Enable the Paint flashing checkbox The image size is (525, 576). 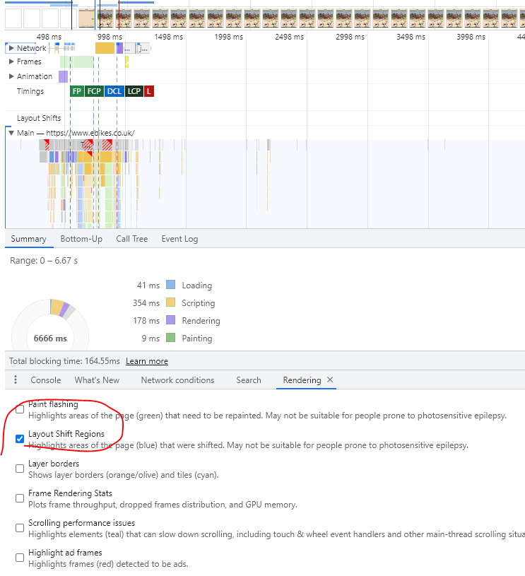(x=20, y=409)
